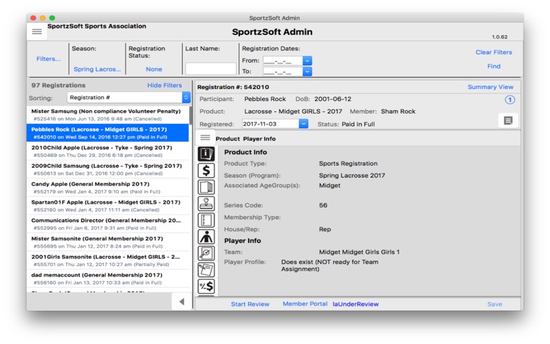Click the Find button

[494, 66]
